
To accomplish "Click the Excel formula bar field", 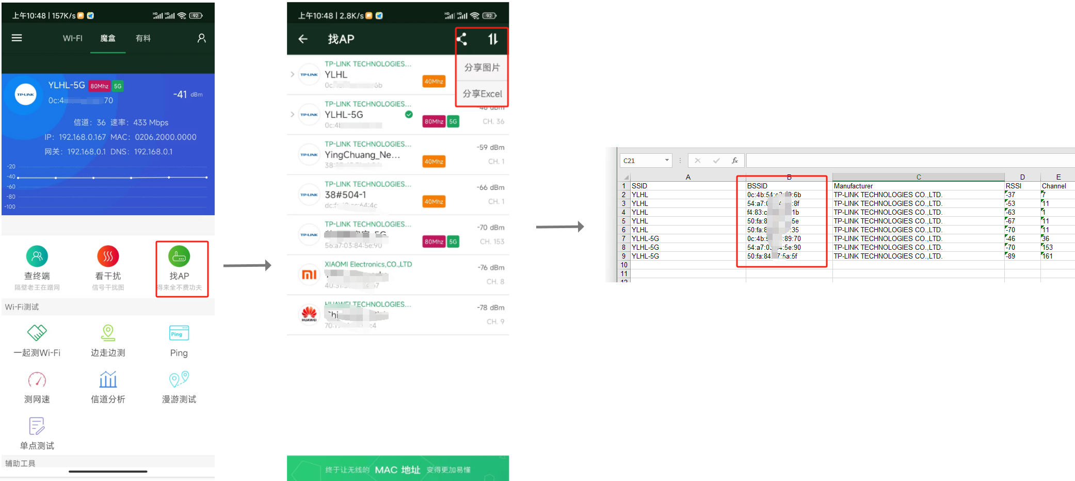I will coord(910,161).
